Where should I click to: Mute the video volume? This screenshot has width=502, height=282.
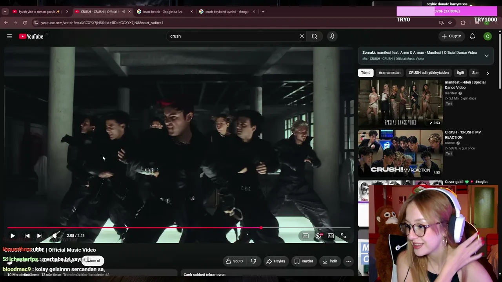coord(55,236)
